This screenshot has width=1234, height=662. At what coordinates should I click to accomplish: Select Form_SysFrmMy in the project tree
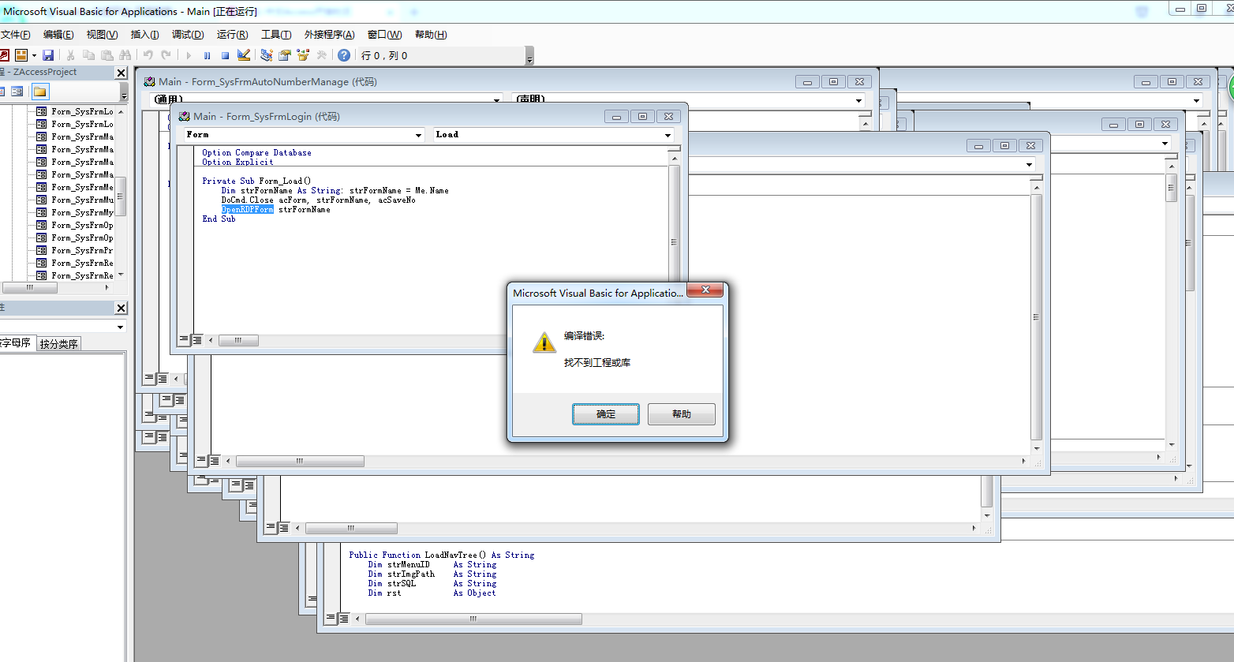pos(82,212)
